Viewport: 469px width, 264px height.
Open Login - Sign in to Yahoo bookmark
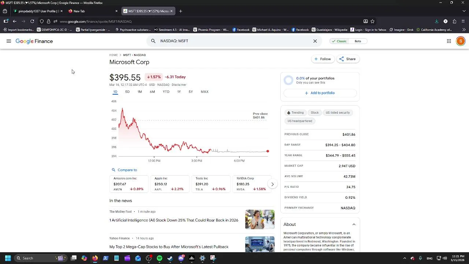point(368,30)
